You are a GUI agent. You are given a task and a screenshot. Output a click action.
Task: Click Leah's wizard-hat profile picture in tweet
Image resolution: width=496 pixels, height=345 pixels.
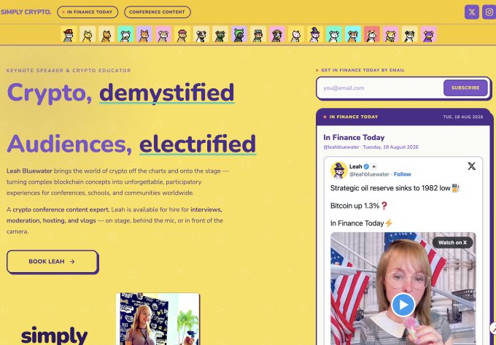(x=338, y=170)
